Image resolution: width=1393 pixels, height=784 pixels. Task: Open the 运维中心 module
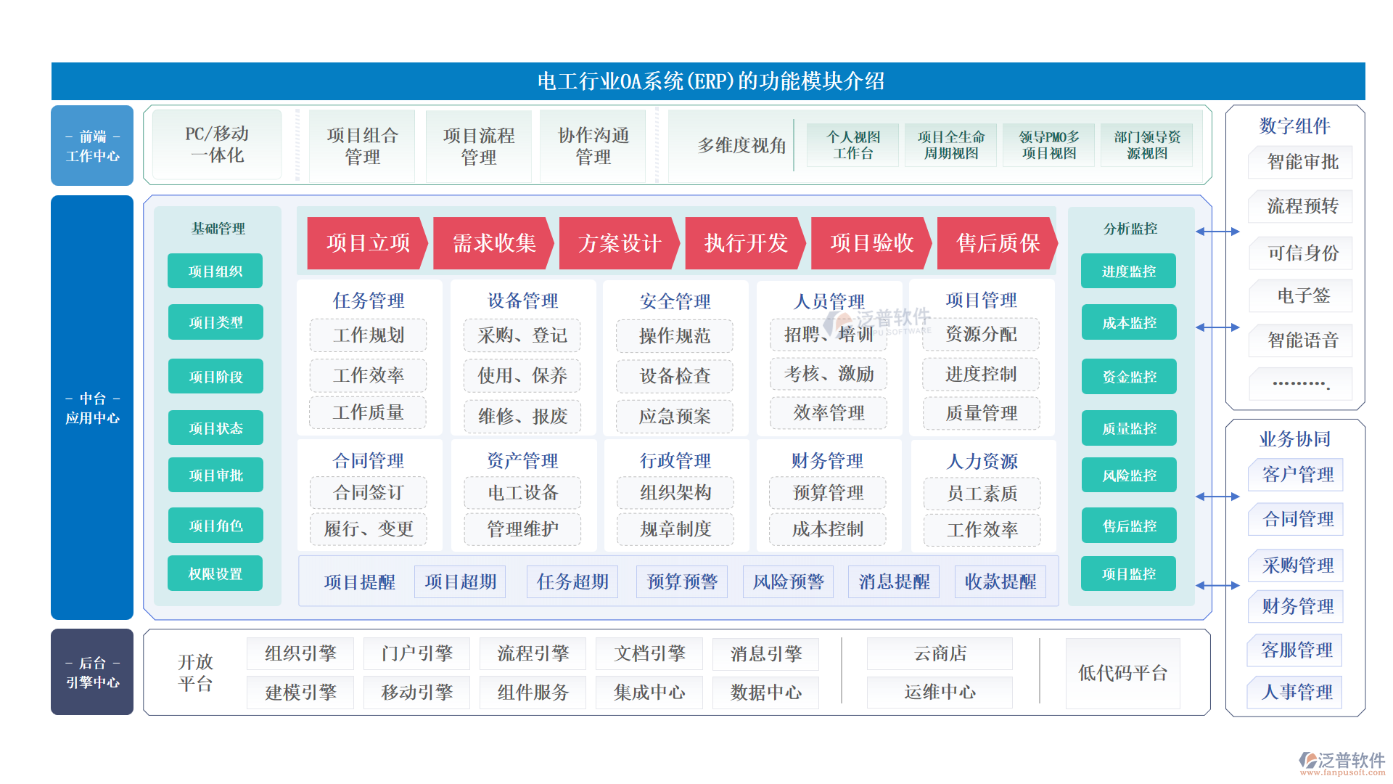[x=938, y=692]
